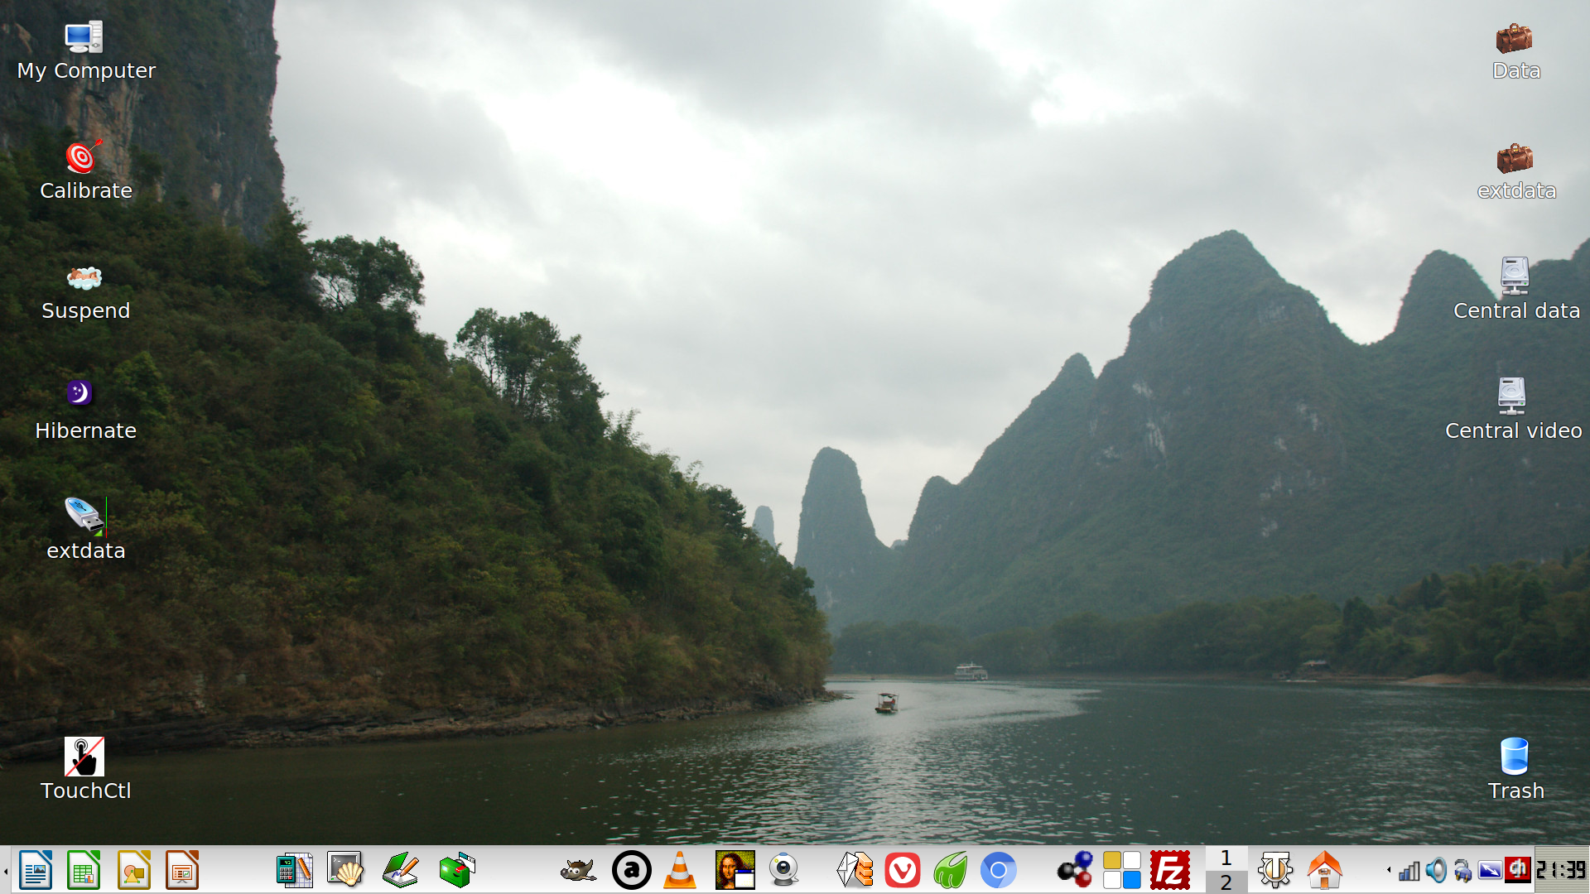Open the home folder house icon
This screenshot has width=1590, height=894.
(1324, 870)
